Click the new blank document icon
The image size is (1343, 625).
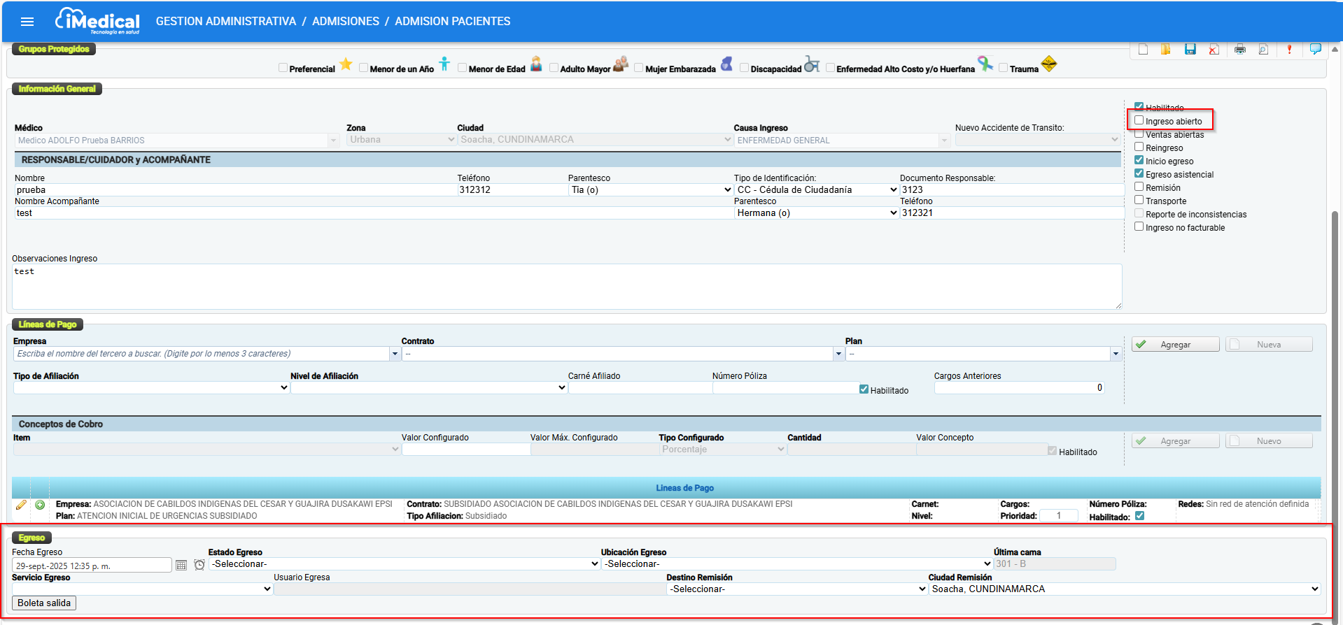[1143, 50]
